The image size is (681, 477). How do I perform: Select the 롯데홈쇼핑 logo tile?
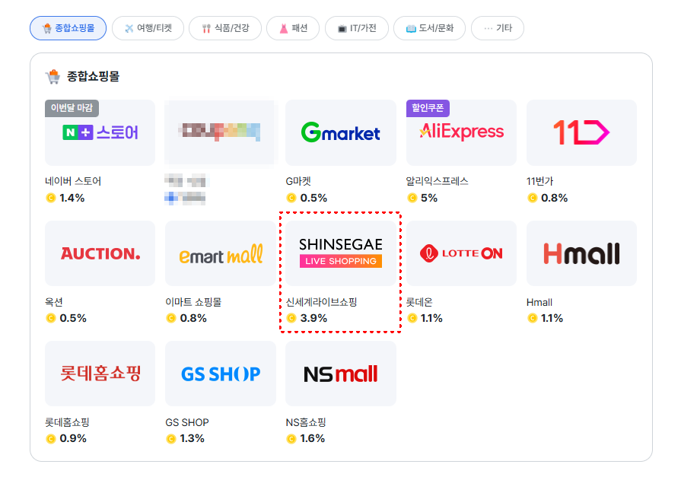pos(100,374)
